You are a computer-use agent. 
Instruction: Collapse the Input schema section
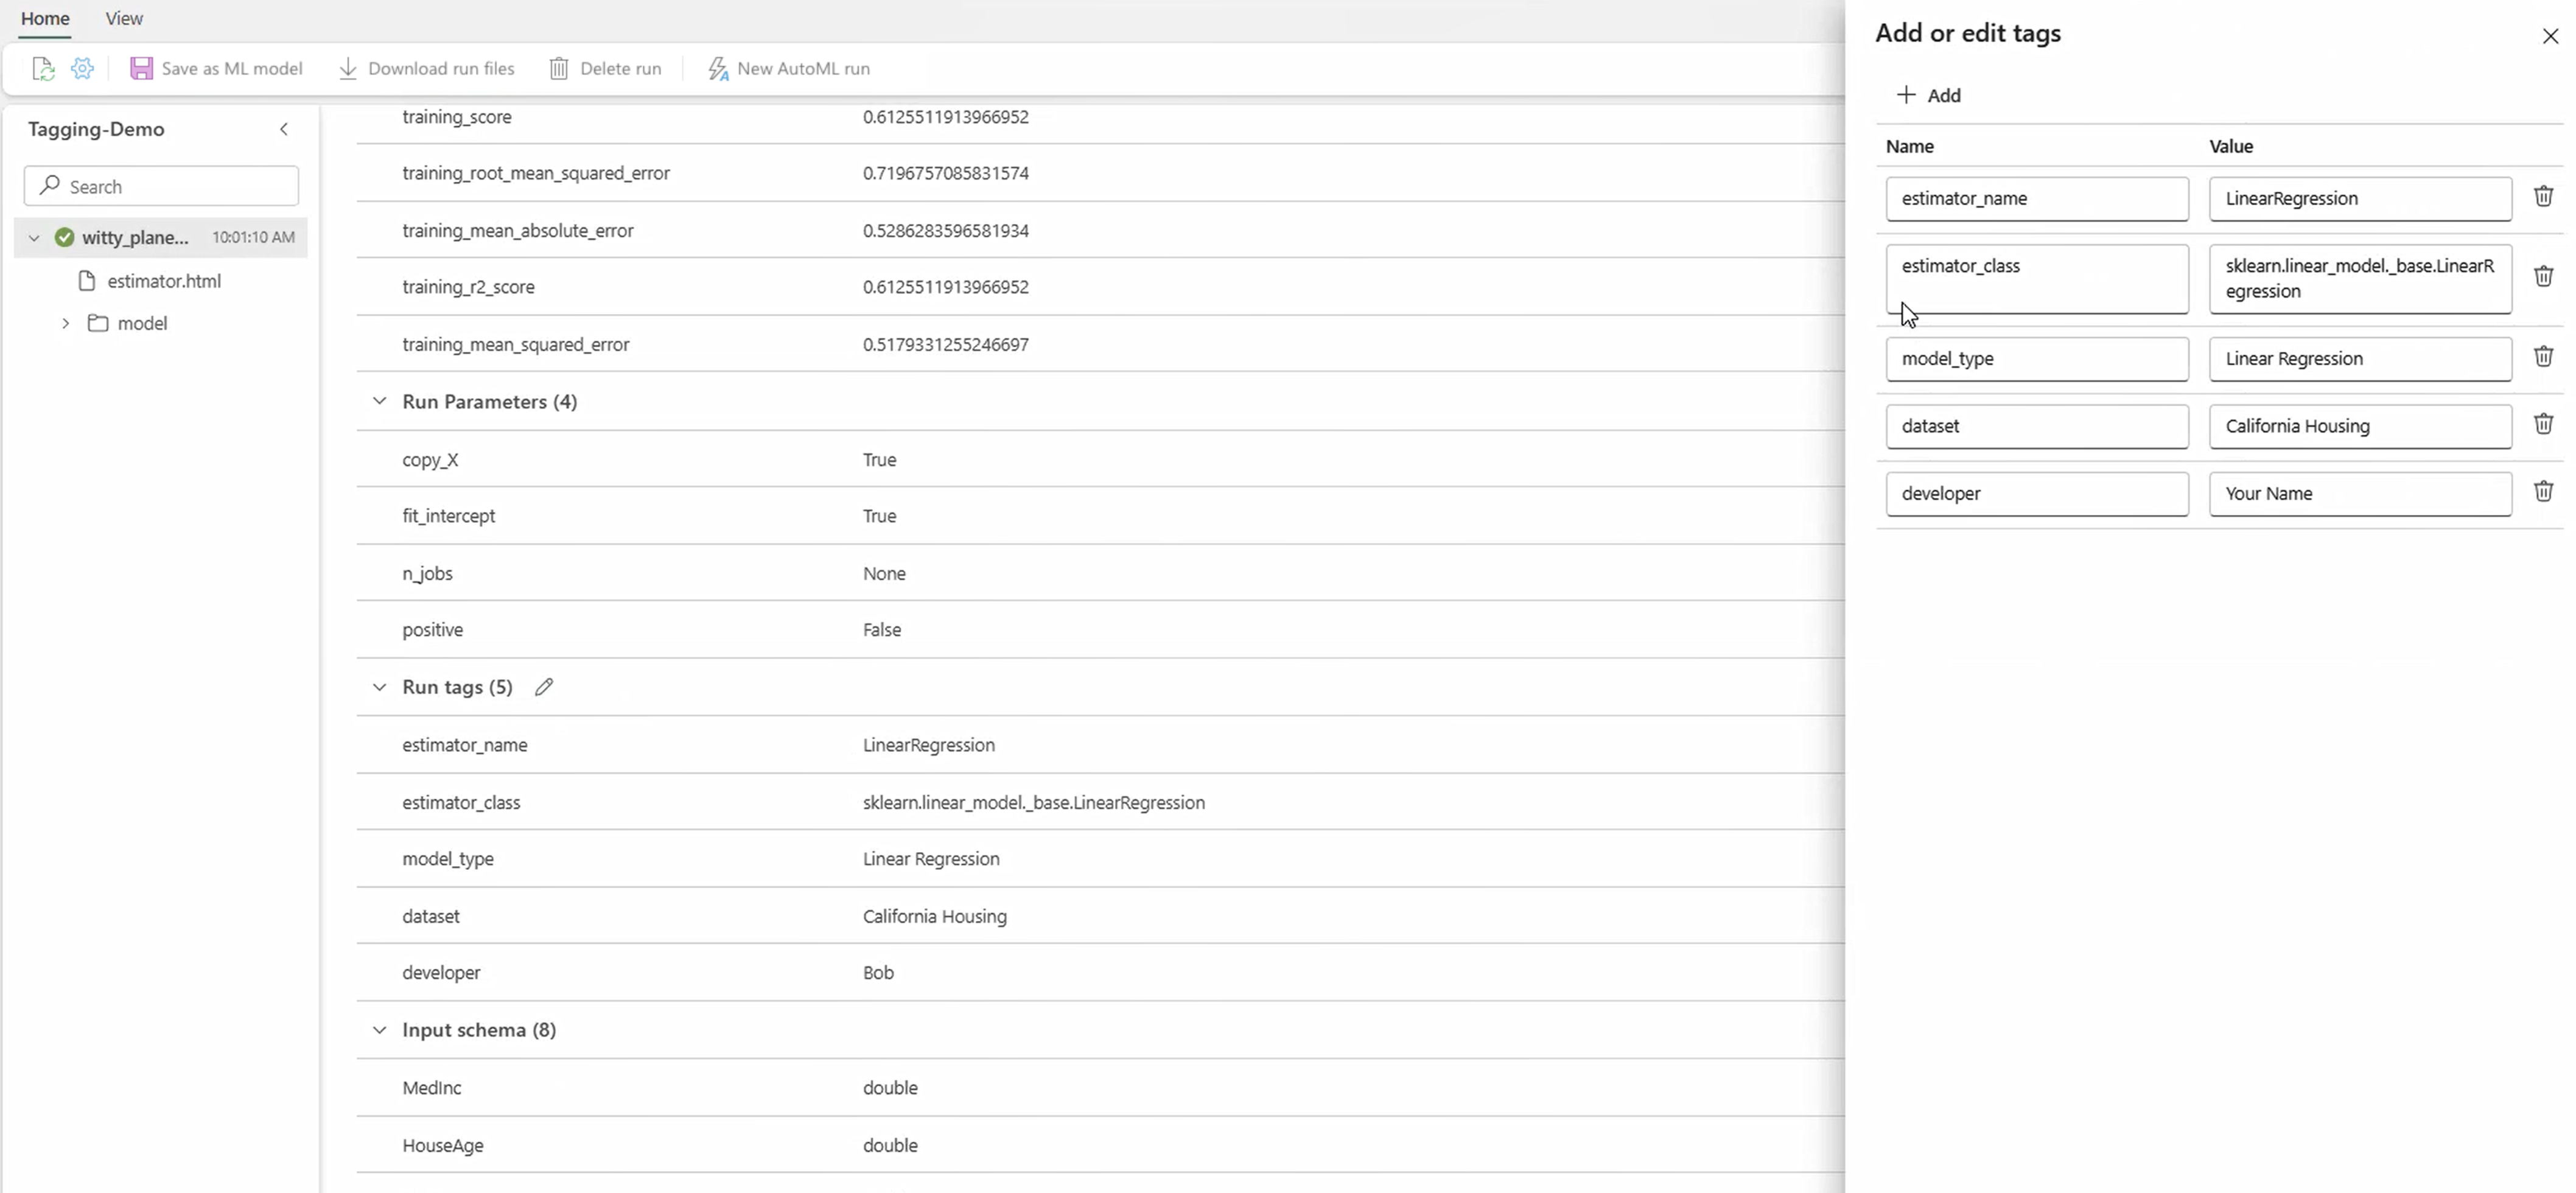click(379, 1030)
